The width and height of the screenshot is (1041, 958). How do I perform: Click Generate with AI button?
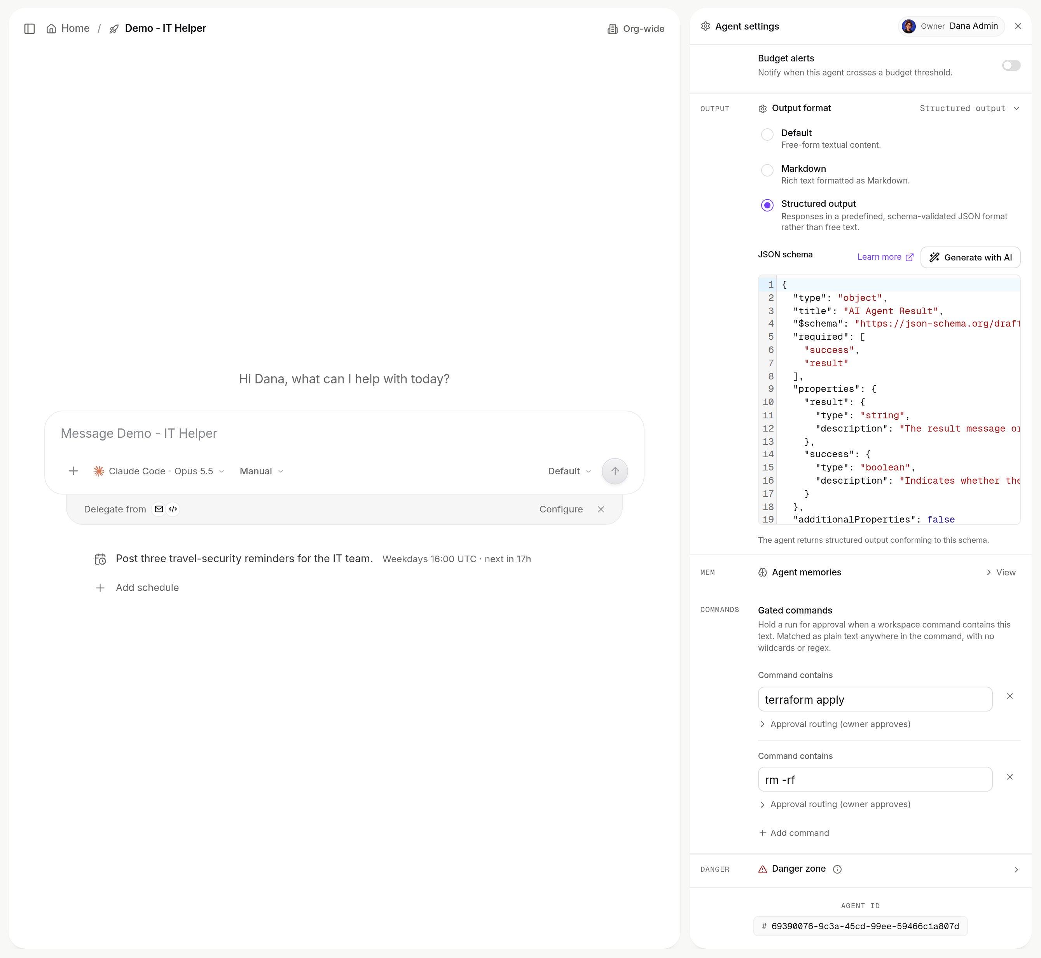point(970,257)
